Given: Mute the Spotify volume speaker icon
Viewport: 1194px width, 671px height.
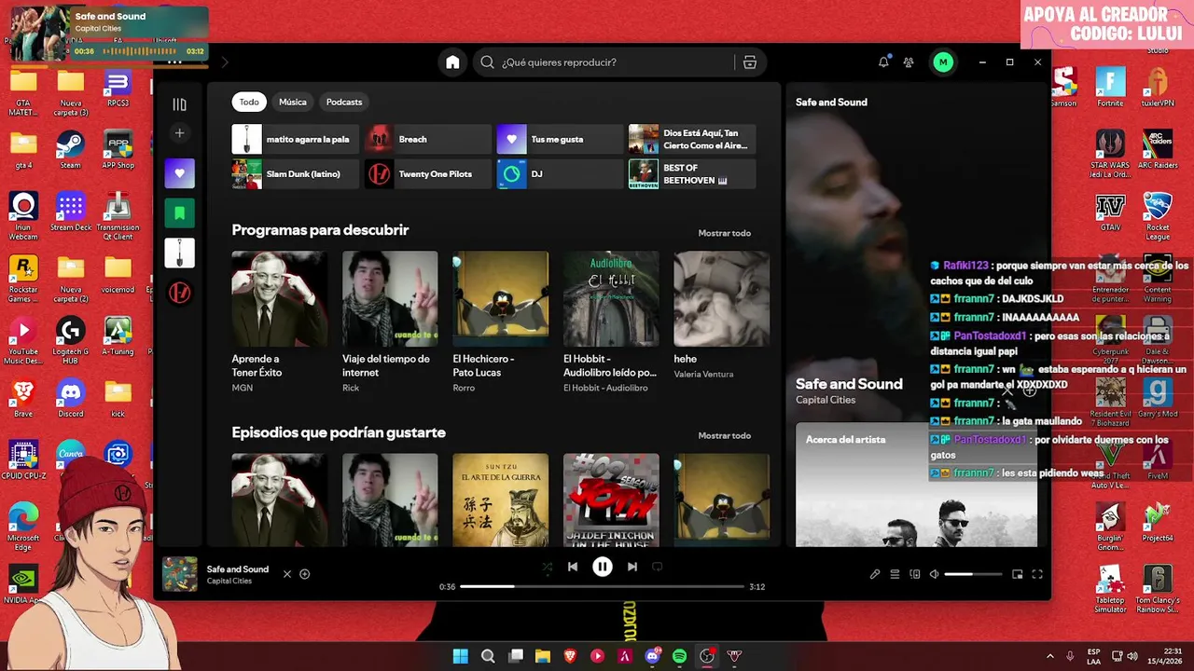Looking at the screenshot, I should tap(934, 574).
